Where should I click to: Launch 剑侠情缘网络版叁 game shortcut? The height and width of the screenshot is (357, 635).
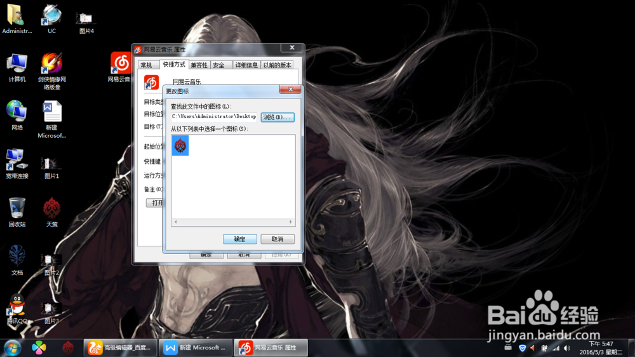52,71
